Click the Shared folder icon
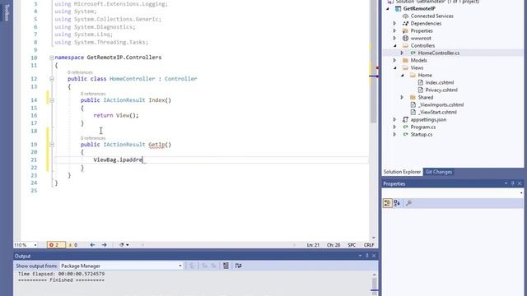This screenshot has width=527, height=296. 413,97
